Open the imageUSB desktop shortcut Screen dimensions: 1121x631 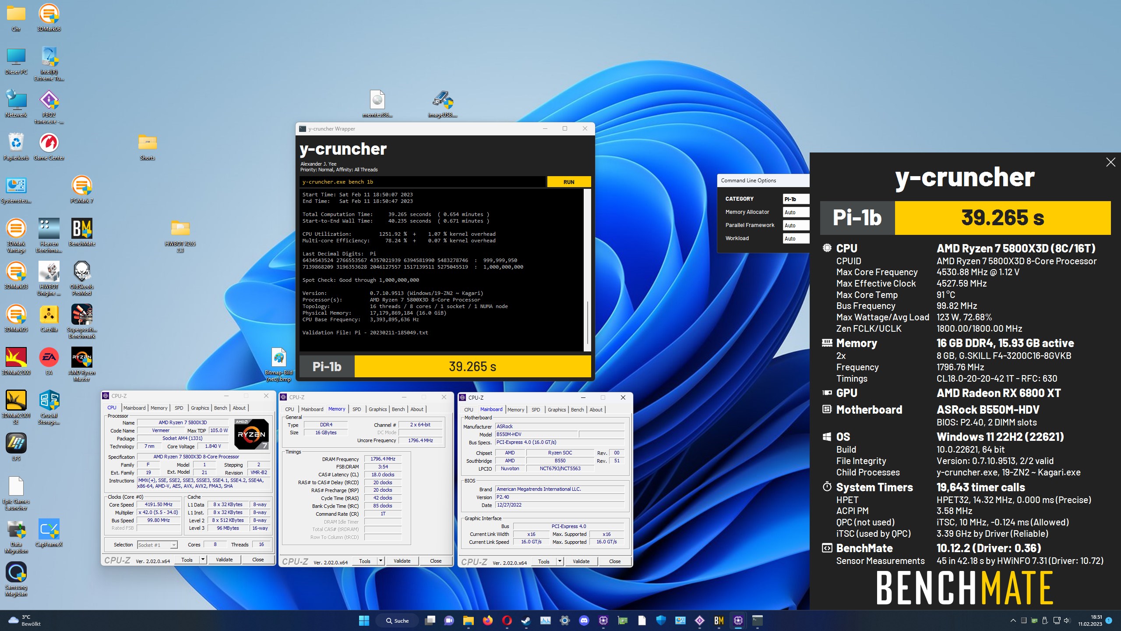pyautogui.click(x=442, y=103)
